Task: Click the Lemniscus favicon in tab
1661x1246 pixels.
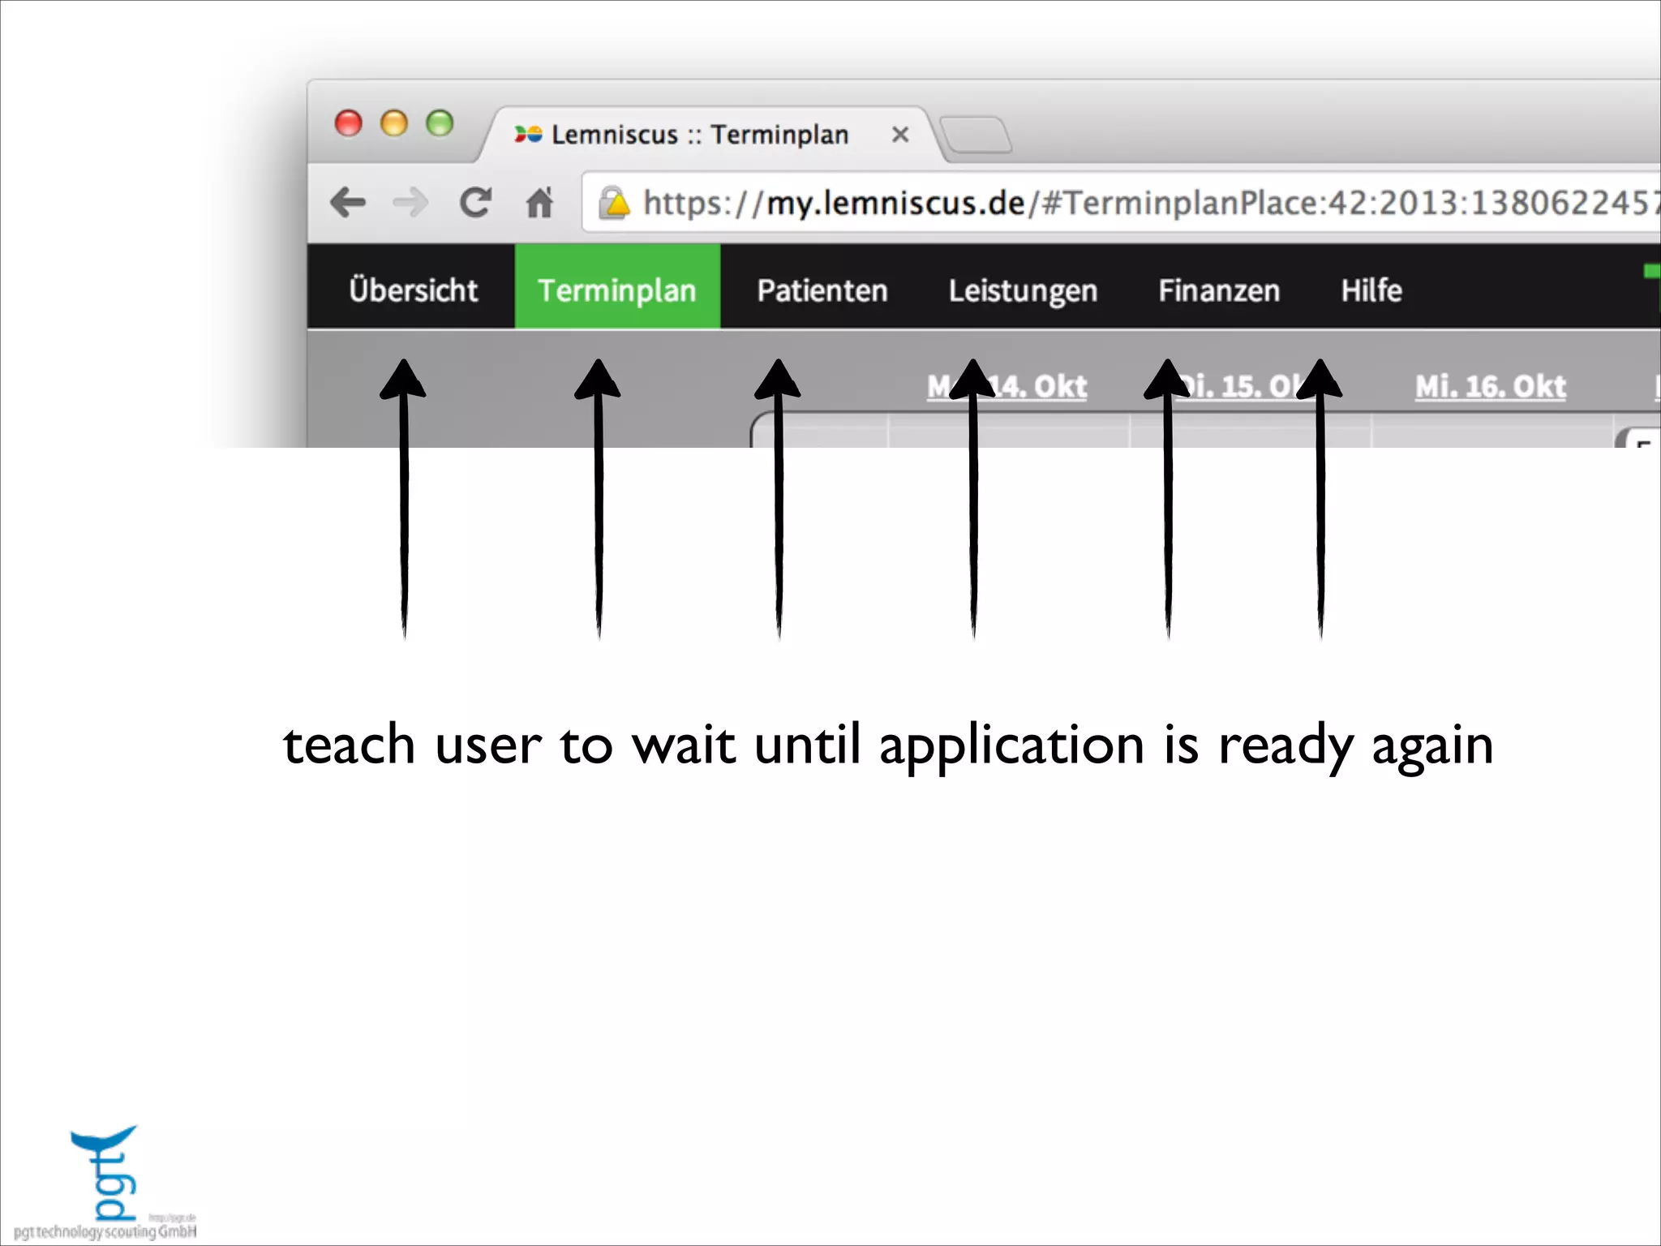Action: click(x=528, y=135)
